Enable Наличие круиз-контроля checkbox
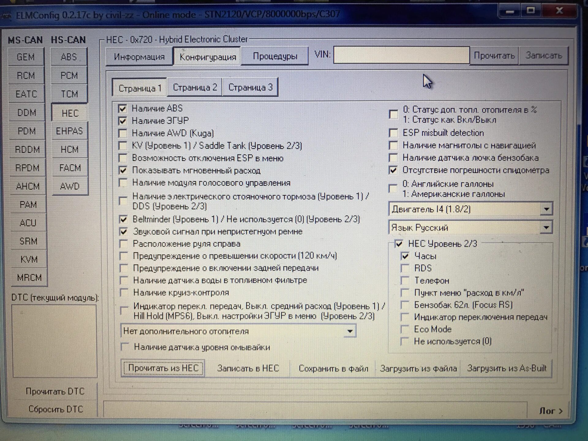 (124, 292)
